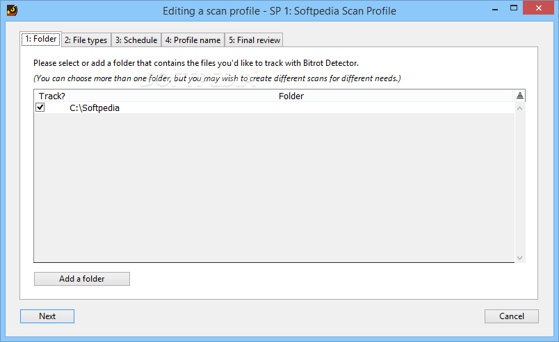The image size is (559, 342).
Task: Go to the 3: Schedule tab
Action: tap(136, 40)
